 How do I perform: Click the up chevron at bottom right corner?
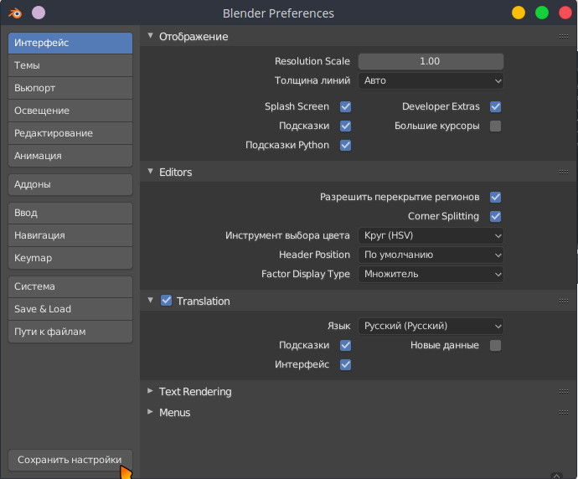tap(556, 476)
